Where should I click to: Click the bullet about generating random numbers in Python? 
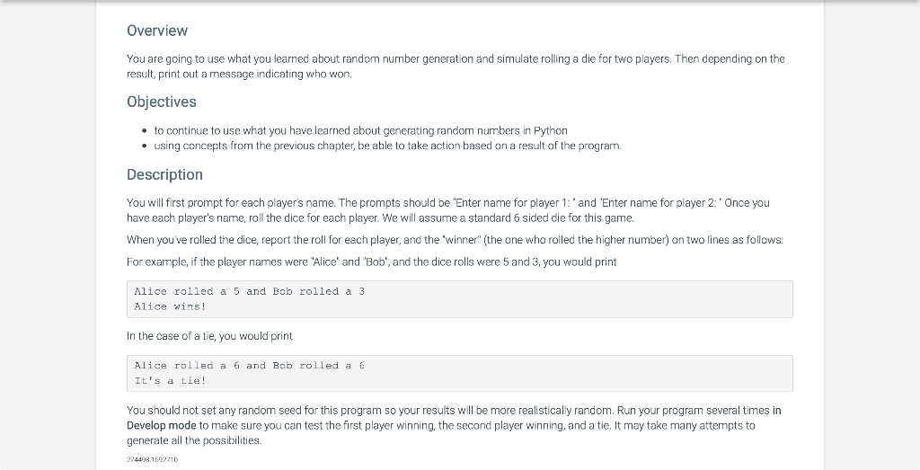(361, 130)
